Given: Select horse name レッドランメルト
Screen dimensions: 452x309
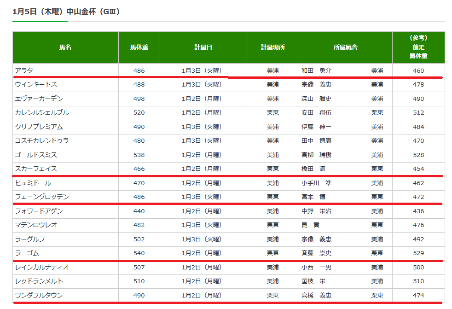Looking at the screenshot, I should pos(39,281).
